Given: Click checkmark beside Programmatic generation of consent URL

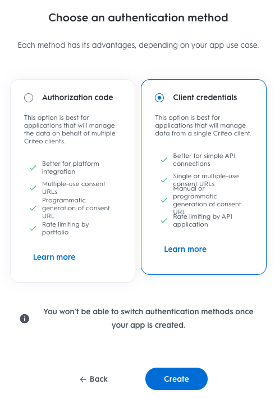Looking at the screenshot, I should click(33, 208).
